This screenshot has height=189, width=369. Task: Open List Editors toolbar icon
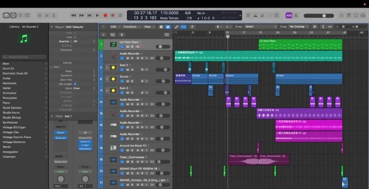341,16
